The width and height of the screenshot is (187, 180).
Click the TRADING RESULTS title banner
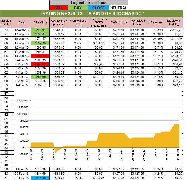click(92, 14)
